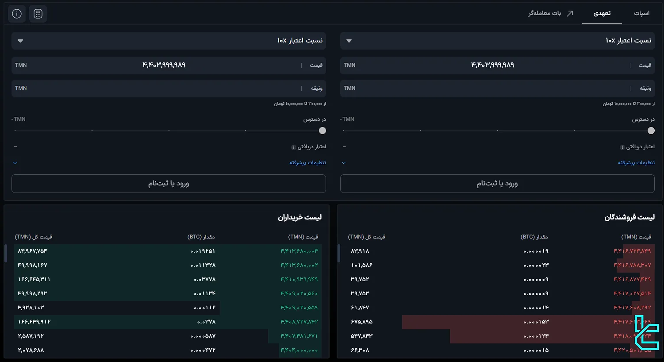Expand تنظیمات پیشرفته in the right panel

[x=636, y=162]
